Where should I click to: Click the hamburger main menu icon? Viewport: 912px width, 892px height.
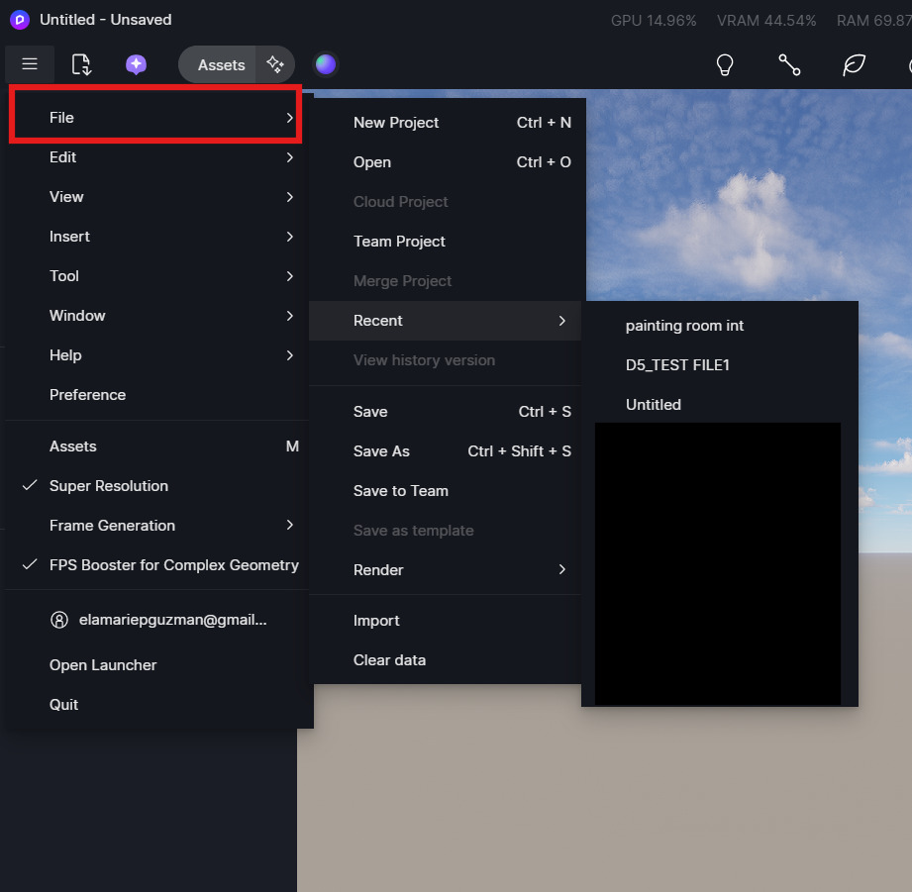click(30, 64)
